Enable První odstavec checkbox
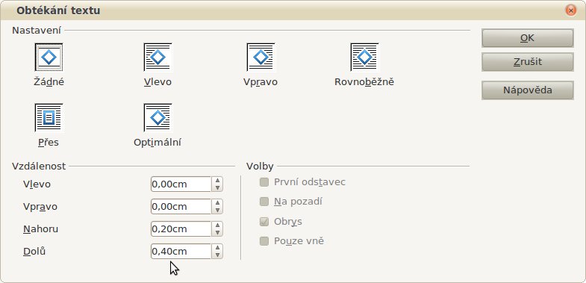Screen dimensions: 586x283 pos(264,182)
